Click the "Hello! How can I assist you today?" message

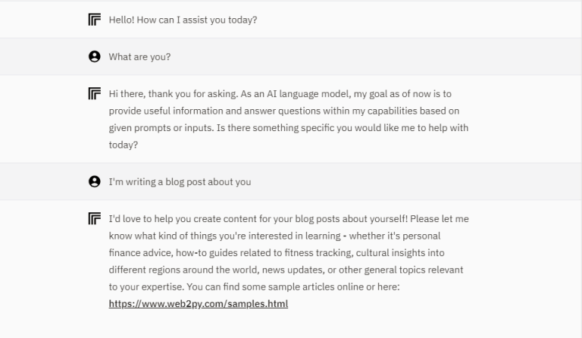click(x=183, y=20)
